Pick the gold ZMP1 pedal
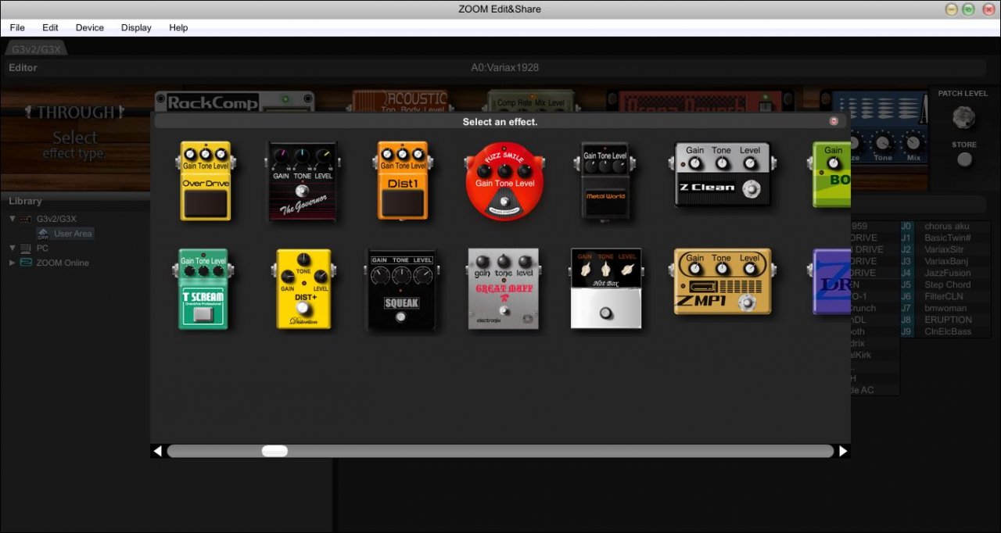The height and width of the screenshot is (533, 1001). [x=721, y=281]
